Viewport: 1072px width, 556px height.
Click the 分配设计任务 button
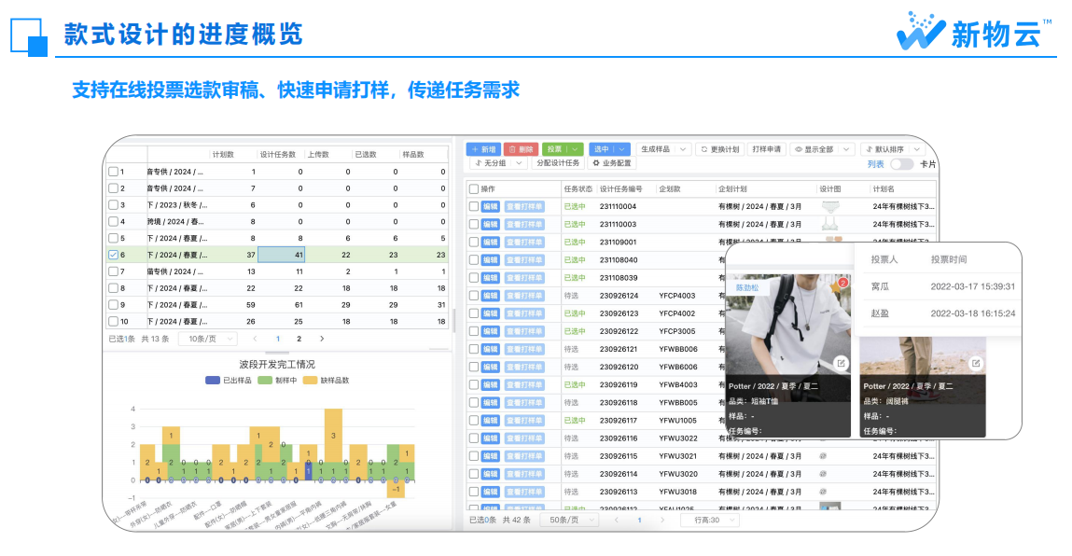point(558,163)
